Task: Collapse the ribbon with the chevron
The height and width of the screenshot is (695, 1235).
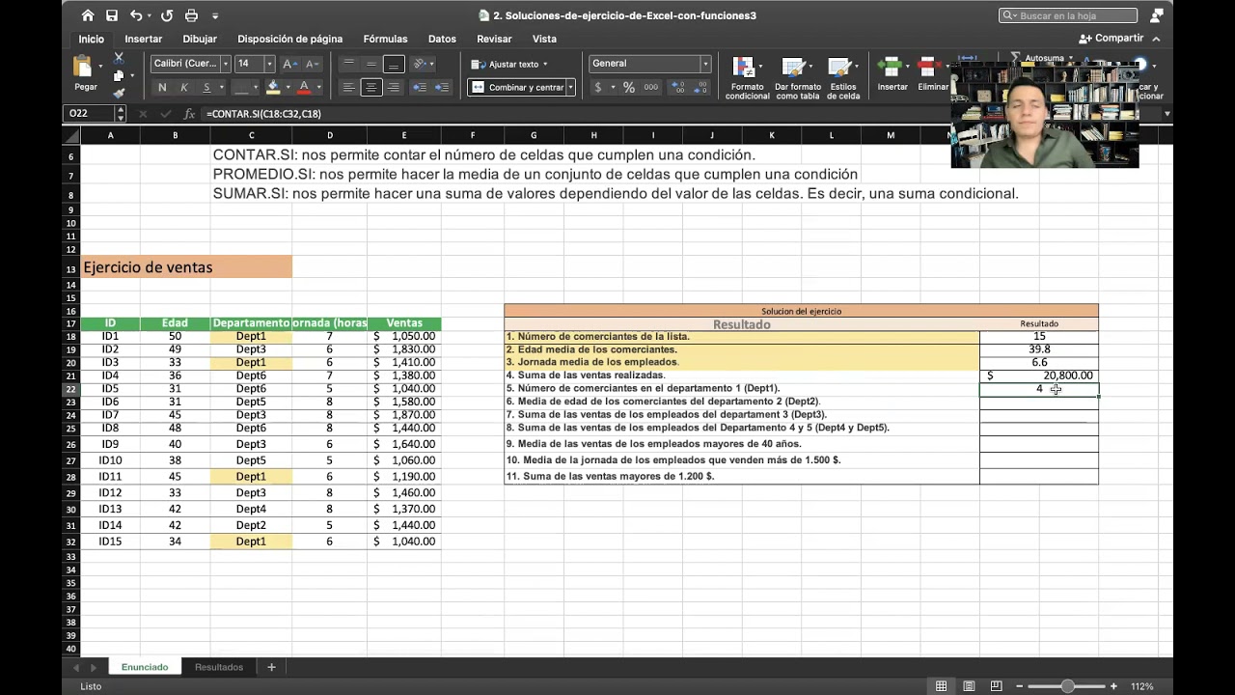Action: click(1157, 39)
